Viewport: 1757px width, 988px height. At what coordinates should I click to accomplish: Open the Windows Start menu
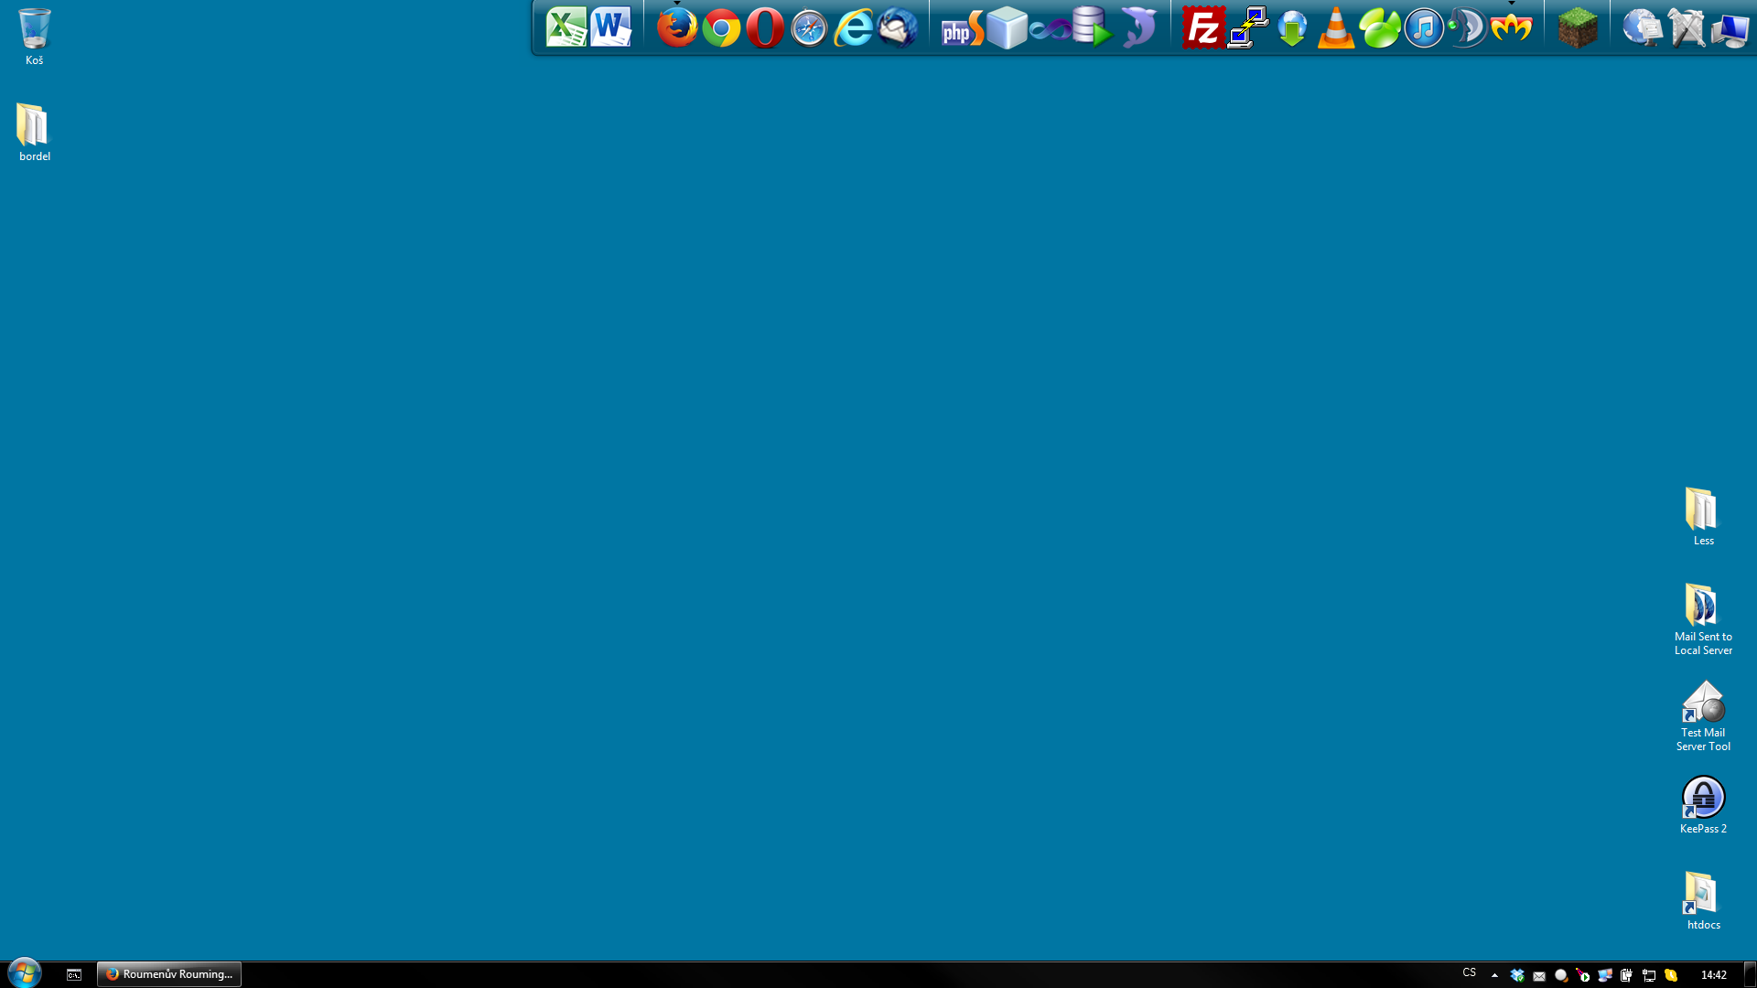(25, 972)
